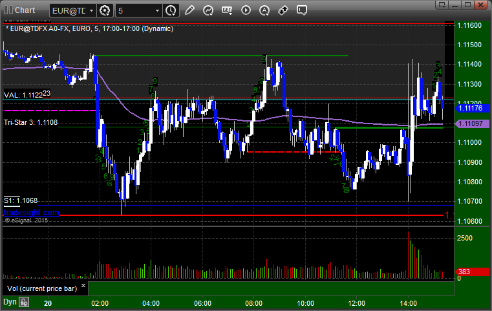Click the 02:00 time axis label
This screenshot has width=492, height=311.
pos(100,303)
